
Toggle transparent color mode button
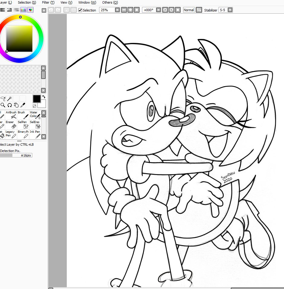pyautogui.click(x=34, y=106)
